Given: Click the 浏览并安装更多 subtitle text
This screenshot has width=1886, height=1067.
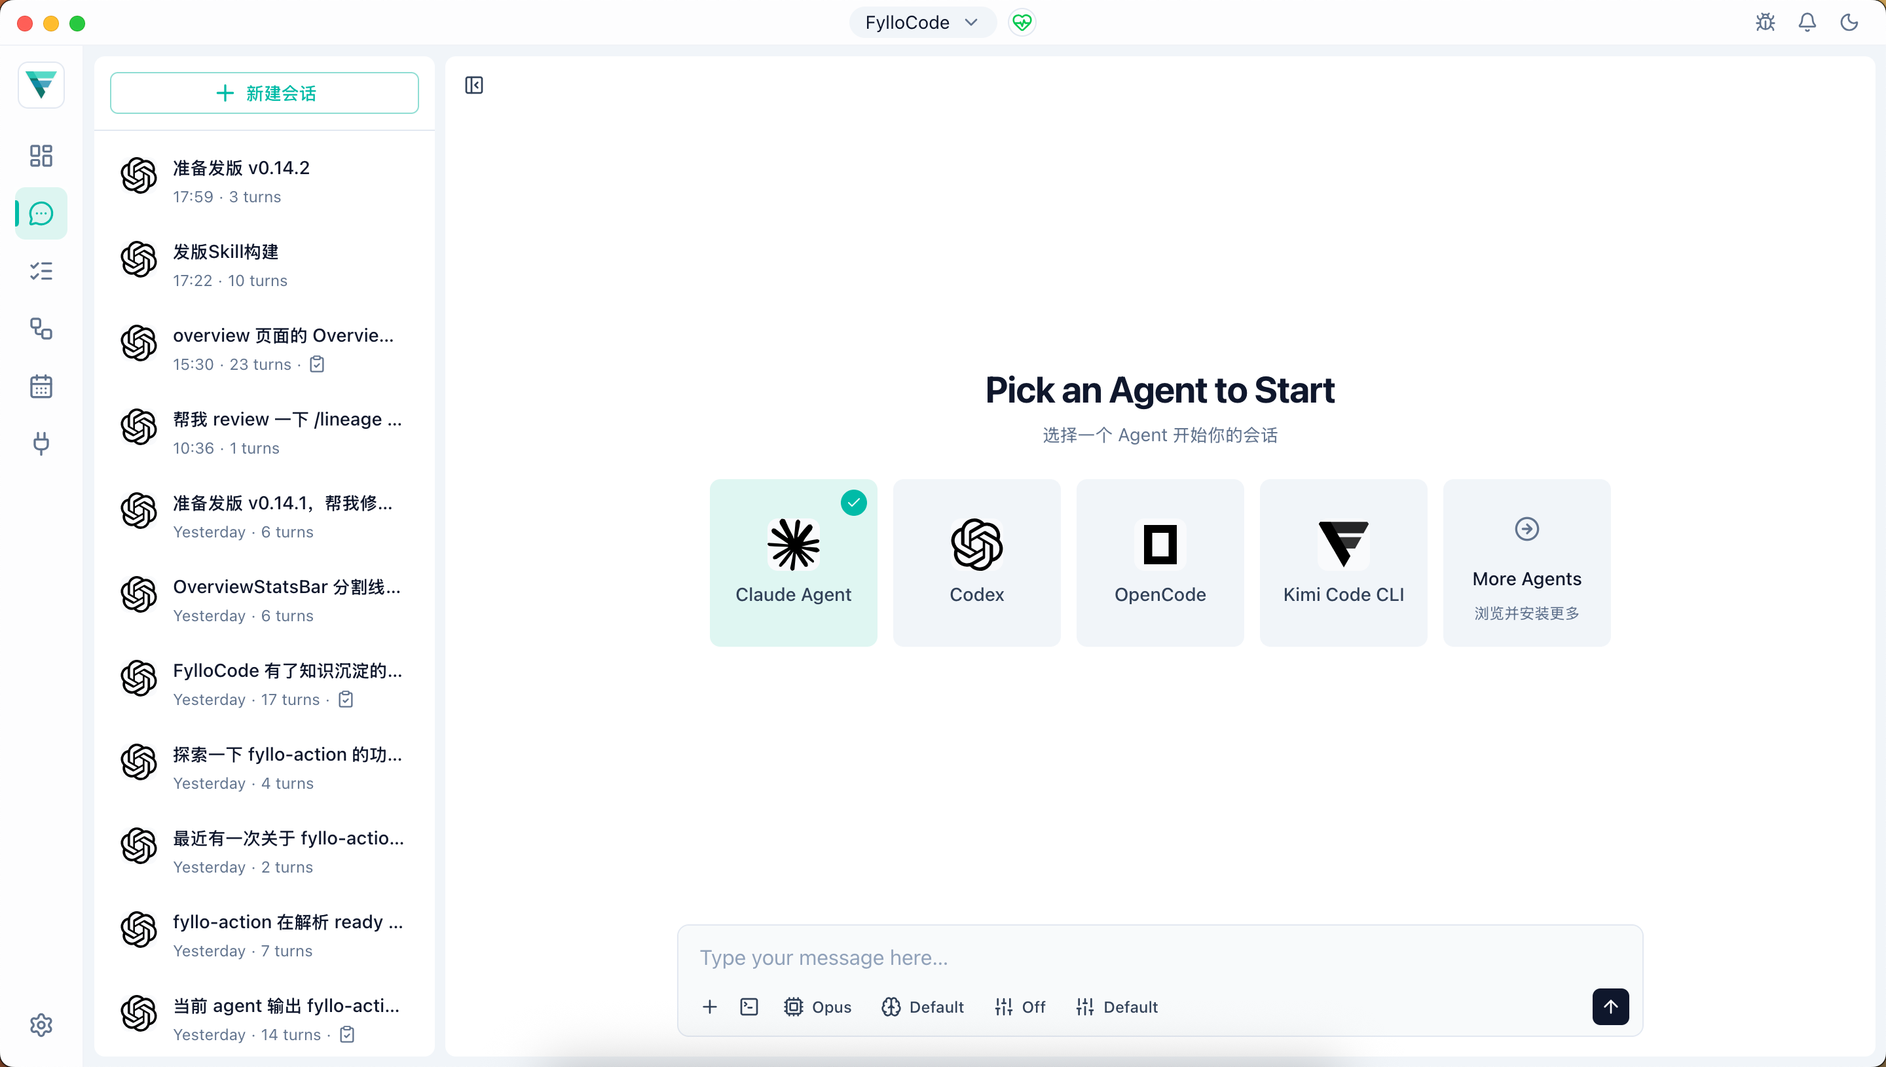Looking at the screenshot, I should click(1527, 613).
